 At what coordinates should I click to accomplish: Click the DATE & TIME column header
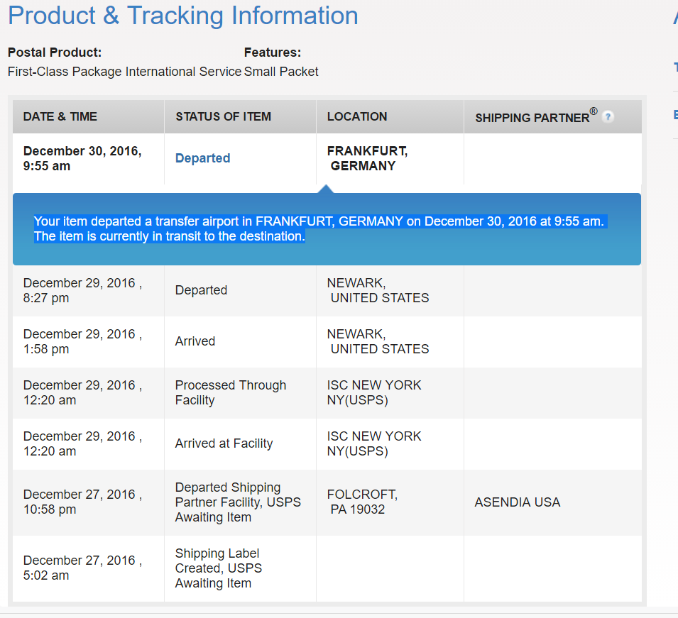pyautogui.click(x=60, y=116)
